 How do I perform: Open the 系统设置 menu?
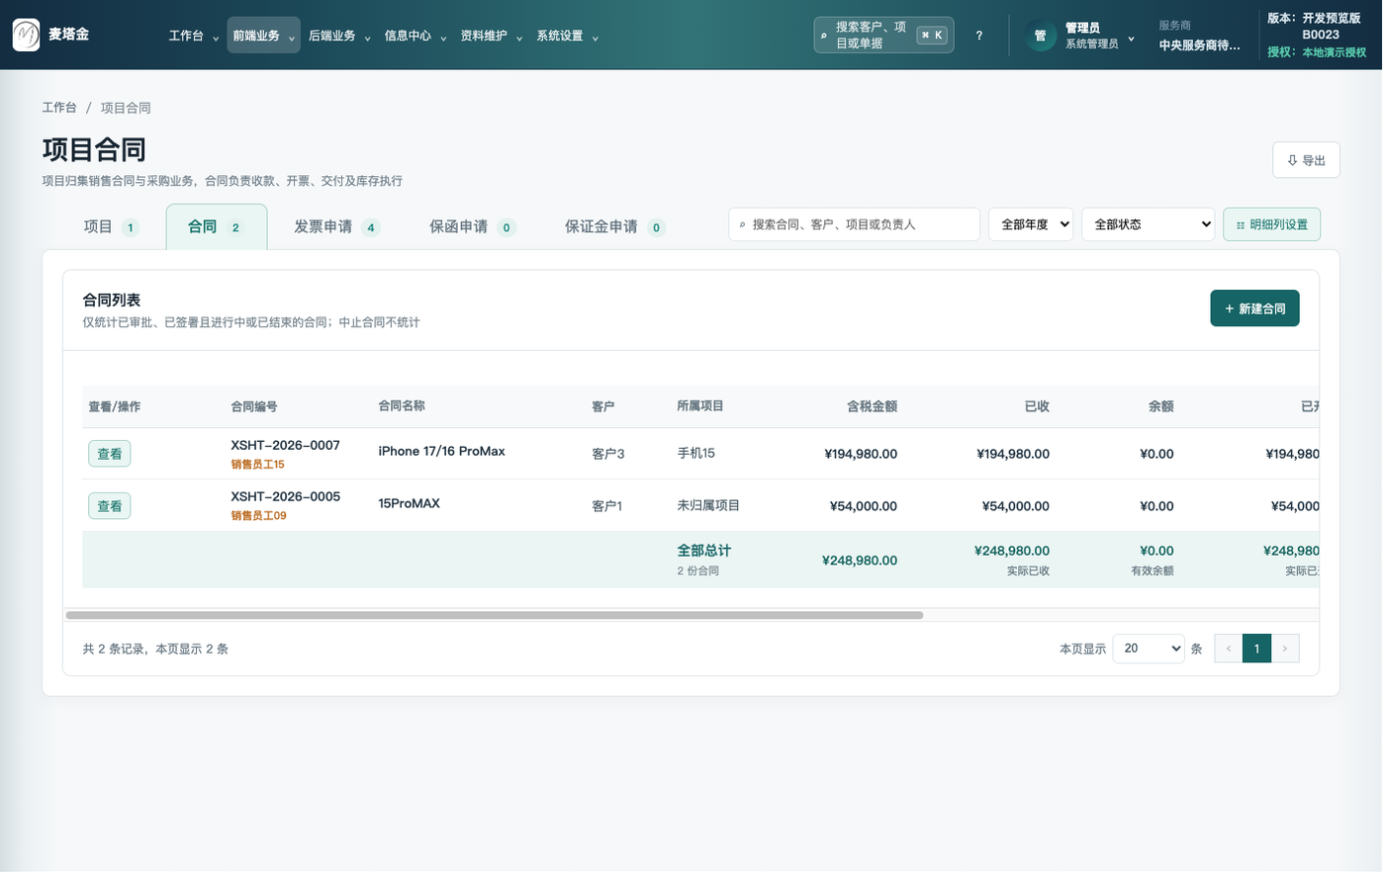569,36
